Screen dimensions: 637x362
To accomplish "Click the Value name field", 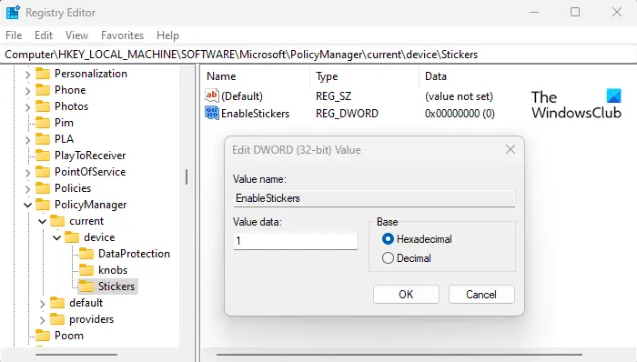I will tap(374, 198).
